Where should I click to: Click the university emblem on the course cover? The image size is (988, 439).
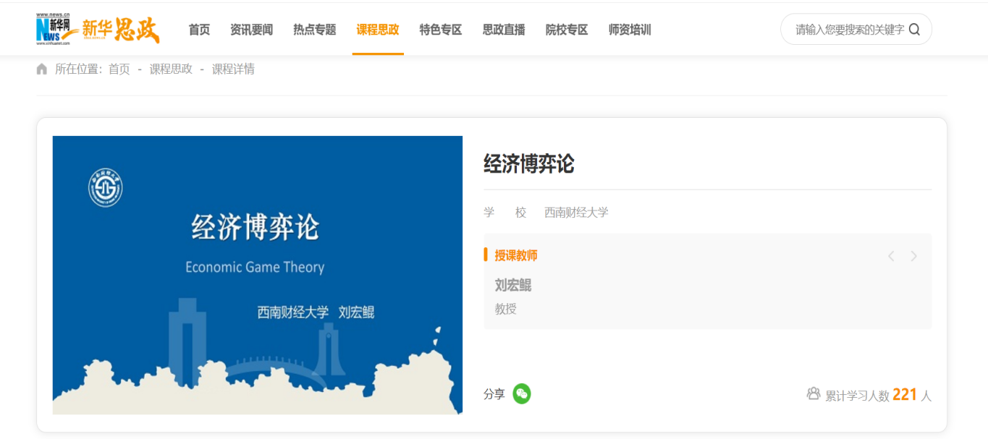[105, 188]
